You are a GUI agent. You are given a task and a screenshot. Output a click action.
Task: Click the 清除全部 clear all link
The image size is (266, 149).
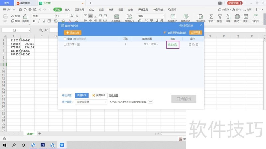click(81, 39)
